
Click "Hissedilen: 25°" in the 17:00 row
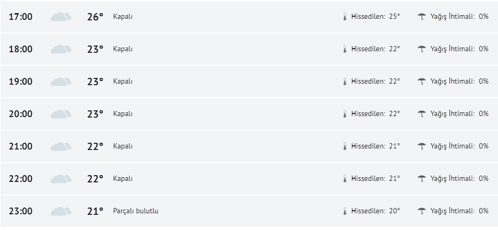tap(375, 17)
